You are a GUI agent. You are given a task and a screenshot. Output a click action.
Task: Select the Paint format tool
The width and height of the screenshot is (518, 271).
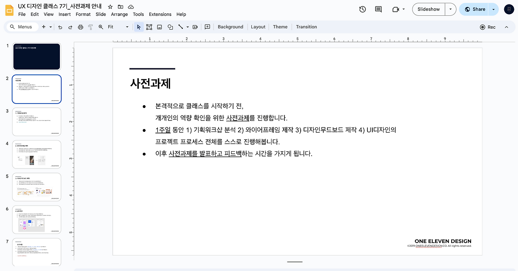[90, 27]
